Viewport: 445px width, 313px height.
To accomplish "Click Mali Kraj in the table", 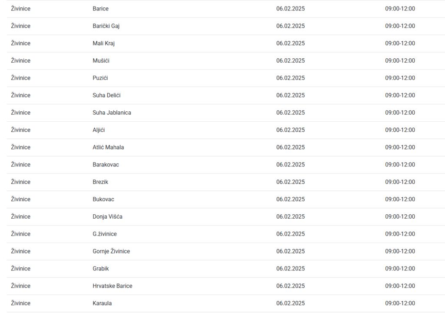I will tap(104, 43).
